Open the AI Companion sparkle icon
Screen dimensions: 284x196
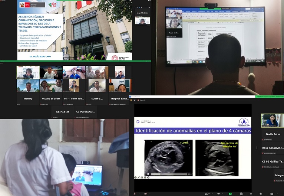251,194
